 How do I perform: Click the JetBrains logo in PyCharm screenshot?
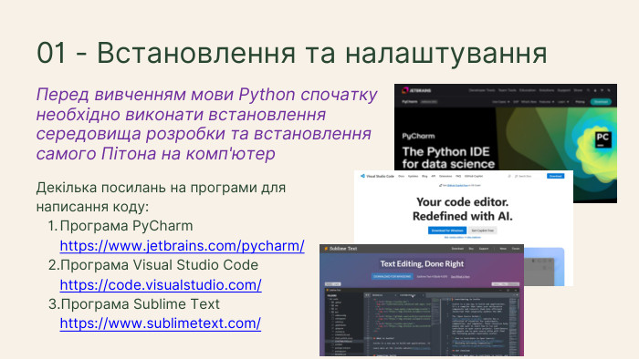click(x=416, y=90)
